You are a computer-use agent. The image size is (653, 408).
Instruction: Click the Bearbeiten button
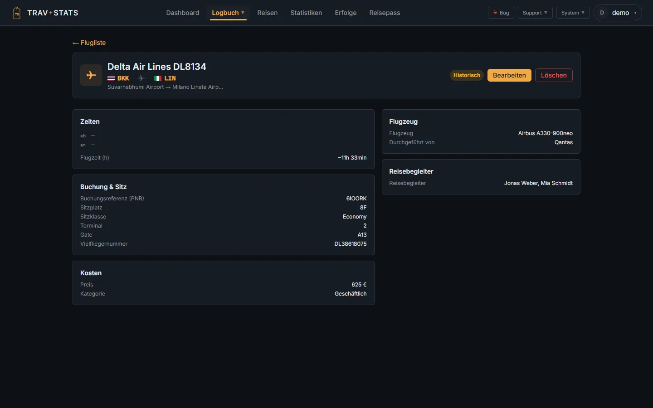(x=509, y=75)
